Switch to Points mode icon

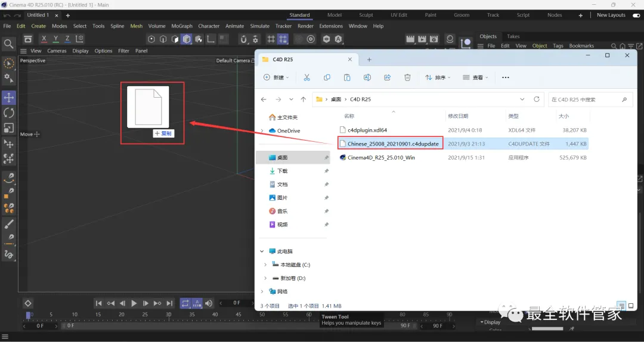[151, 39]
